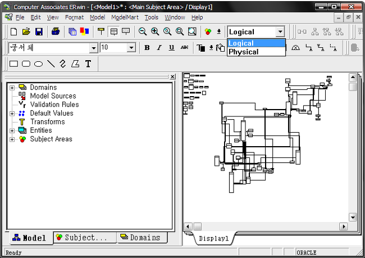Viewport: 365px width, 258px height.
Task: Open the font size 10 dropdown
Action: [x=131, y=48]
